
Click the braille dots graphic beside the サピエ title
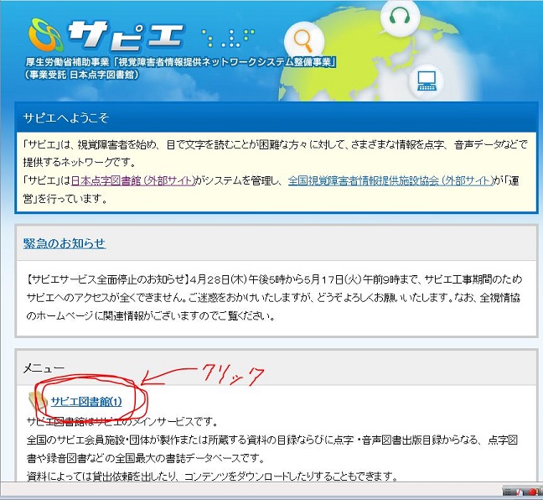coord(229,38)
